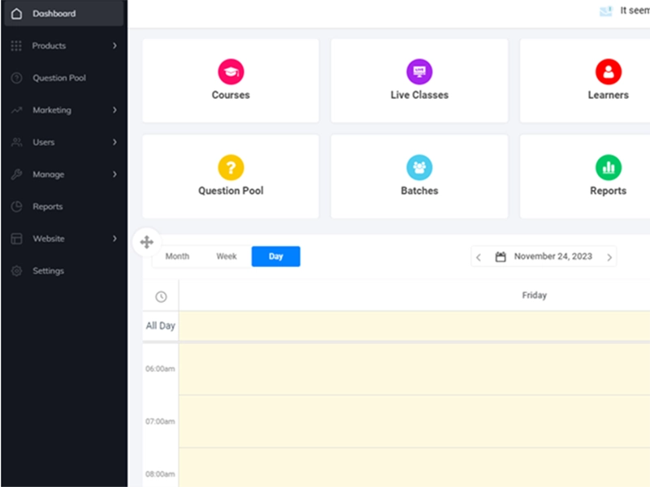Screen dimensions: 650x487
Task: Open Courses via the pink graduation cap icon
Action: (231, 71)
